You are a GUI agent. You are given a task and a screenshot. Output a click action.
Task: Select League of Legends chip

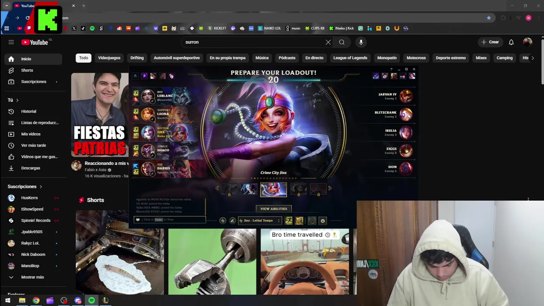pyautogui.click(x=350, y=58)
